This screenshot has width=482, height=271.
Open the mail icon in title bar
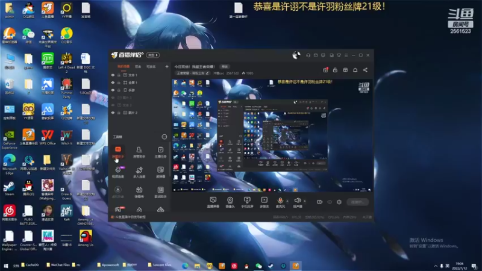click(x=316, y=55)
